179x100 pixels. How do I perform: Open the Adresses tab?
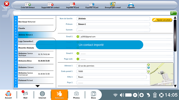coord(59,95)
